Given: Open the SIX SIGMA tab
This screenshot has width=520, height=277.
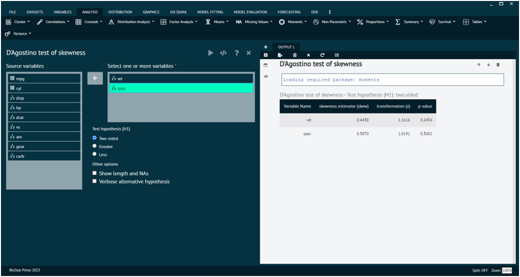Looking at the screenshot, I should point(178,12).
